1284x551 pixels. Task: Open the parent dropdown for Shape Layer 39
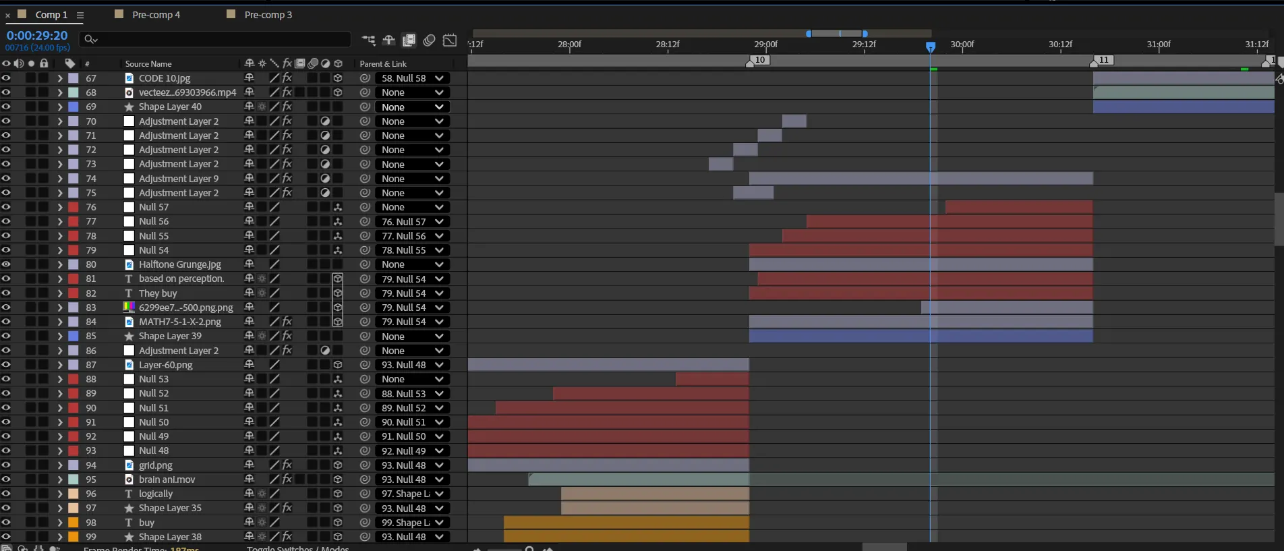[412, 337]
